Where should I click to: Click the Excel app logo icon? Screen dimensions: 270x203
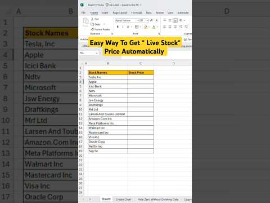[82, 5]
